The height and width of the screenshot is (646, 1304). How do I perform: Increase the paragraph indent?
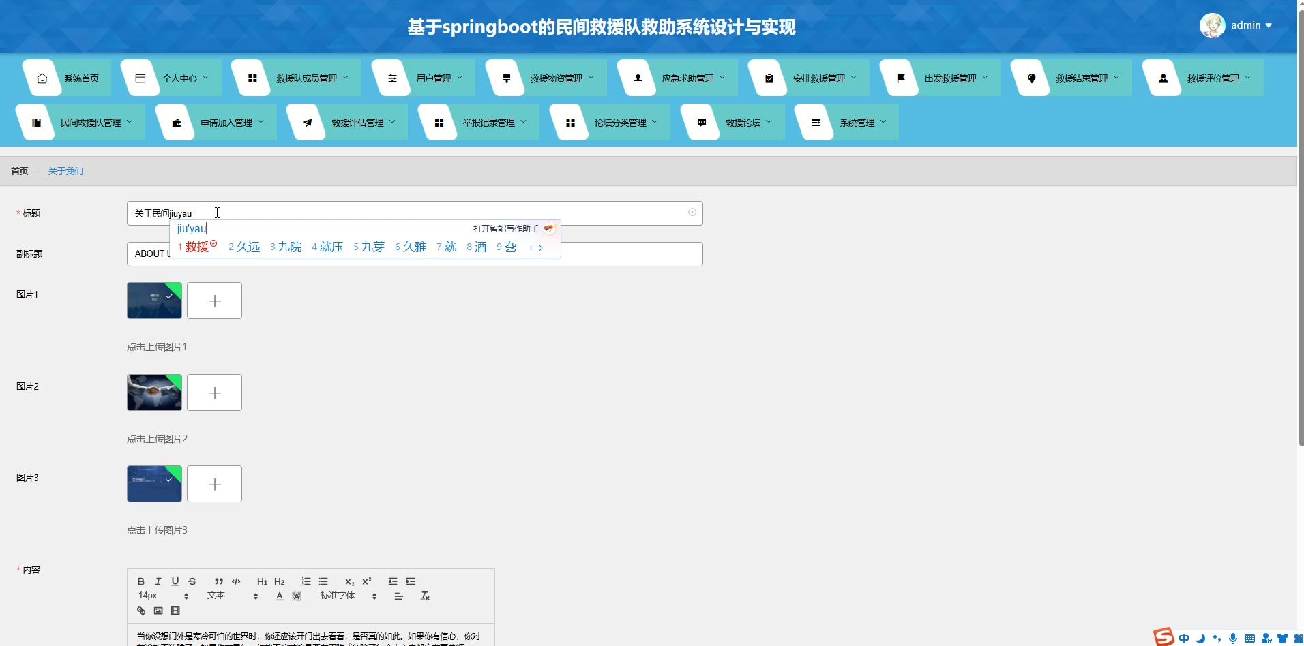[x=411, y=581]
